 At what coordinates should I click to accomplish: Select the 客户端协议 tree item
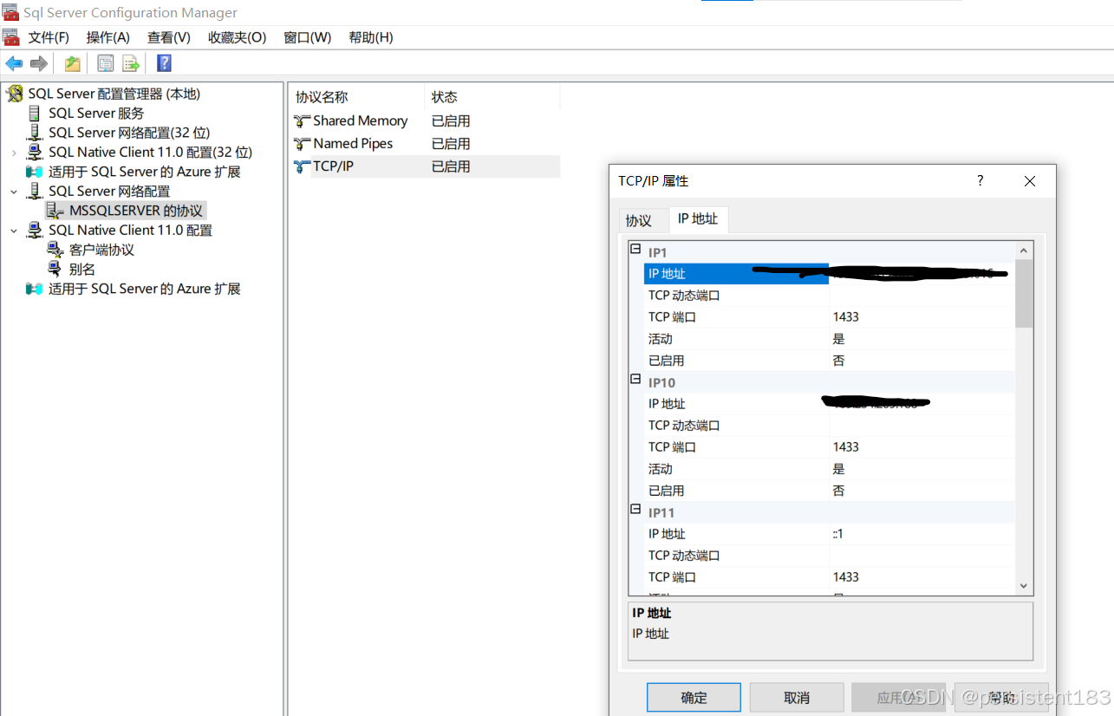tap(101, 250)
